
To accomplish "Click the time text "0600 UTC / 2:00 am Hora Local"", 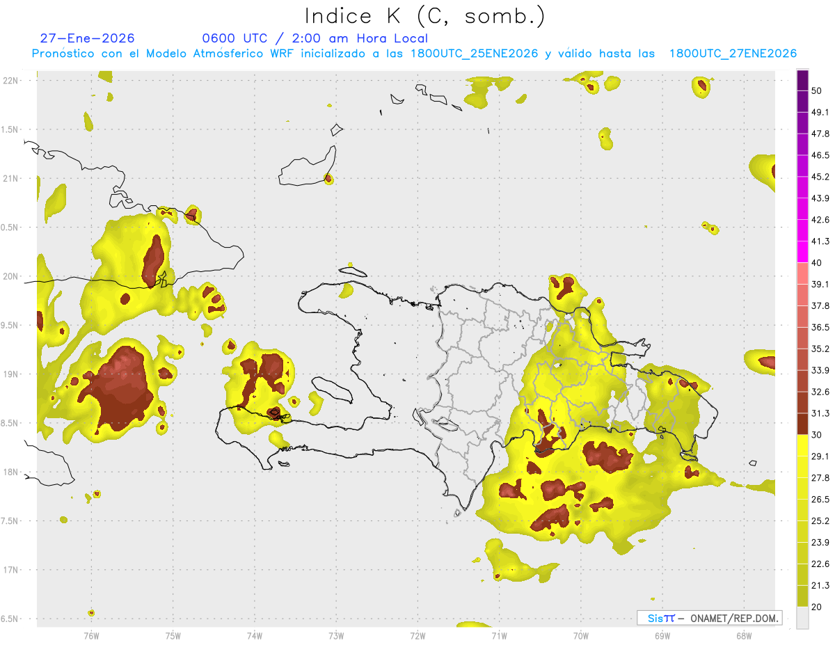I will tap(315, 38).
